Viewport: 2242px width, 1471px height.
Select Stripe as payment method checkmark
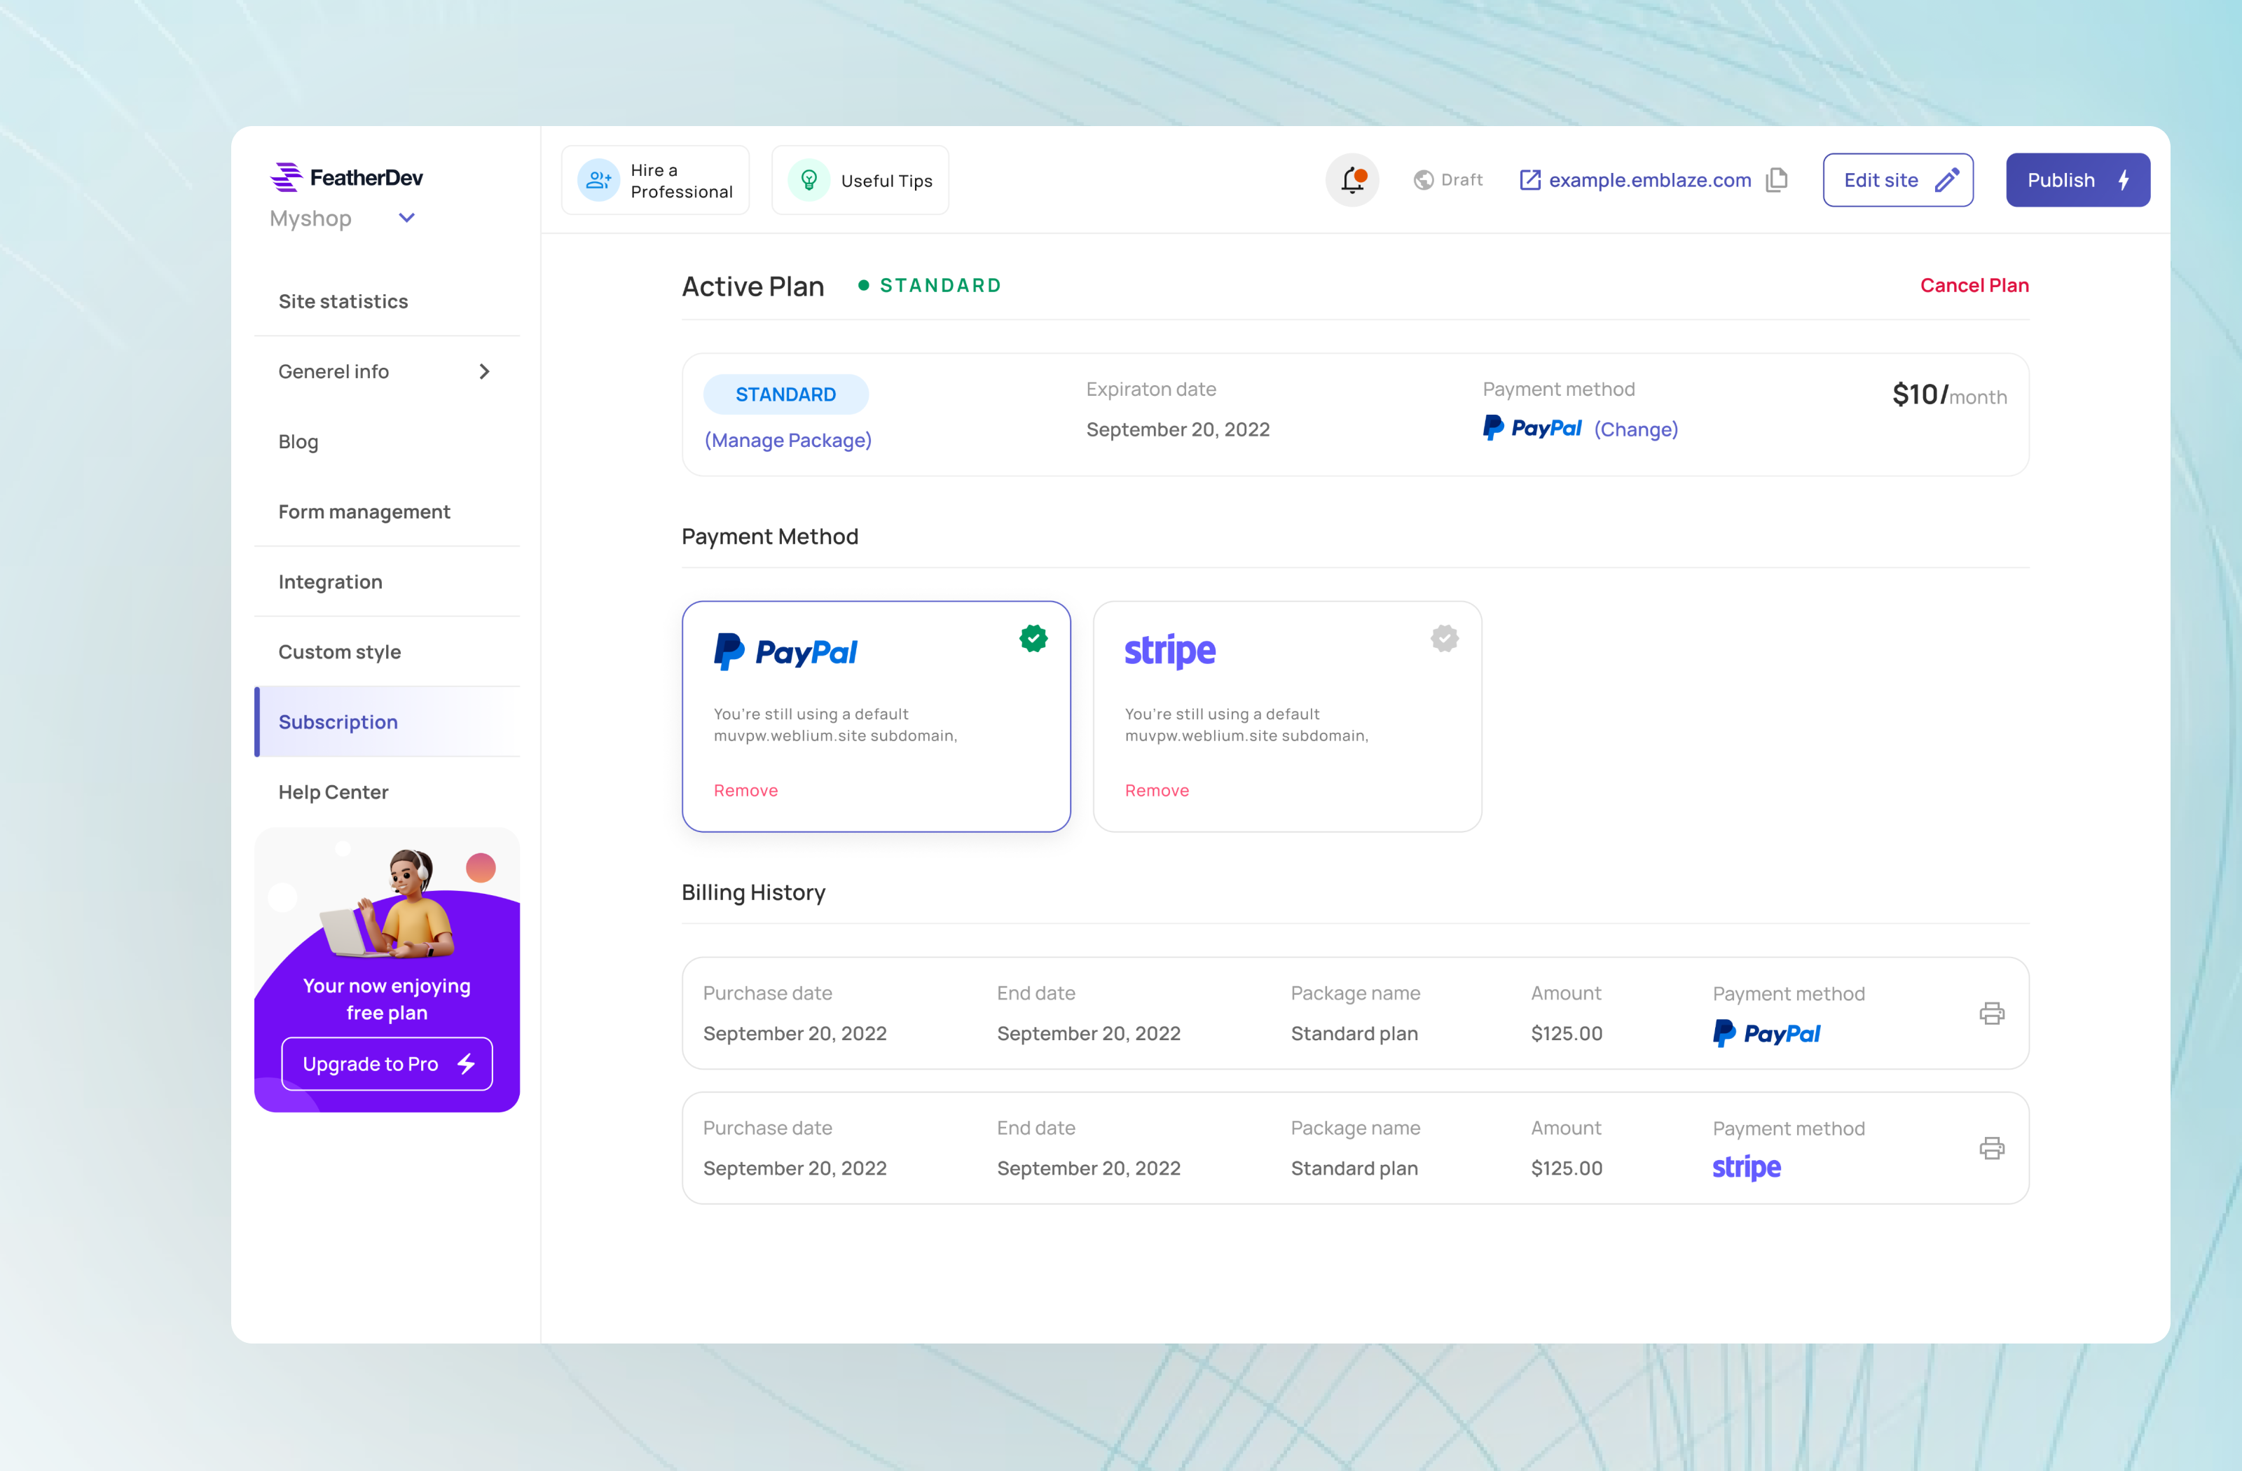(x=1444, y=639)
